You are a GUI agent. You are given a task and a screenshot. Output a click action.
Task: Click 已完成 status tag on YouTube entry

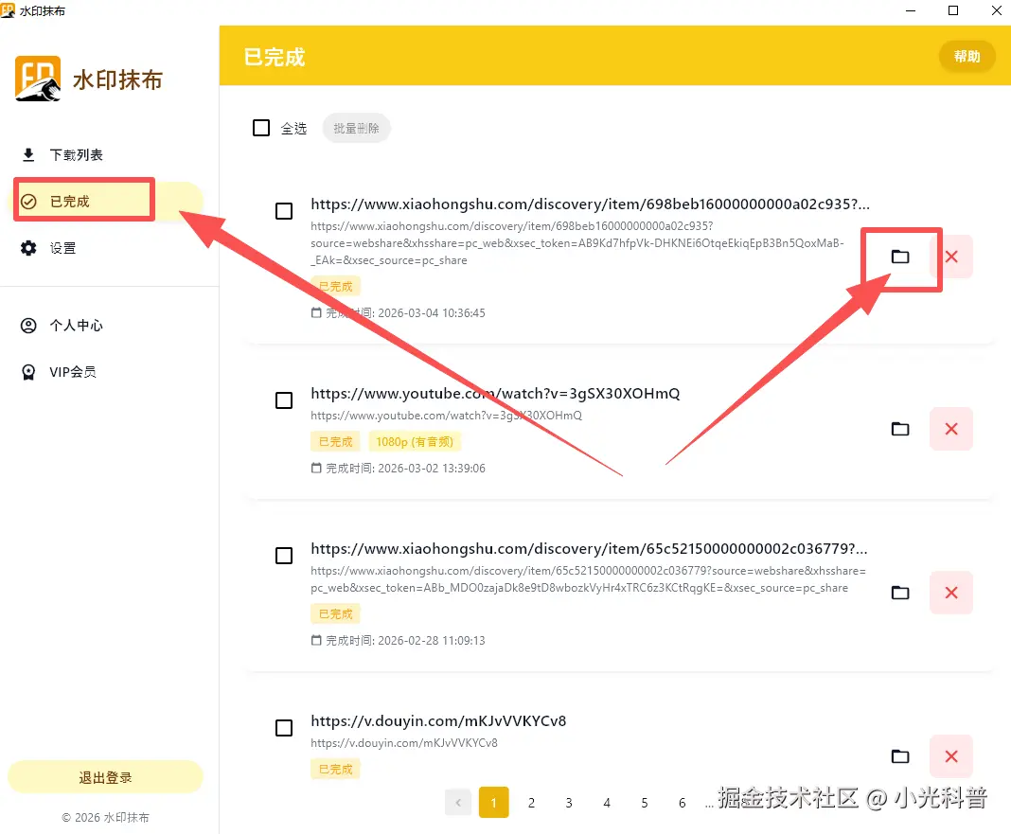tap(335, 442)
